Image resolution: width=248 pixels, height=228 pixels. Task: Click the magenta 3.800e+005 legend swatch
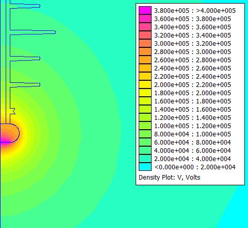[x=145, y=10]
